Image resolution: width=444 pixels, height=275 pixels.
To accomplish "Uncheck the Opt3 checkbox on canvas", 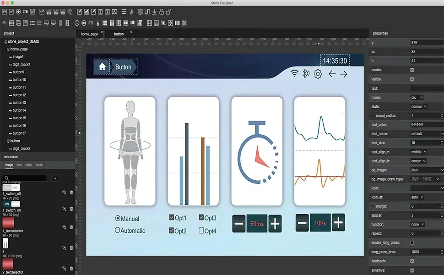I will point(201,217).
